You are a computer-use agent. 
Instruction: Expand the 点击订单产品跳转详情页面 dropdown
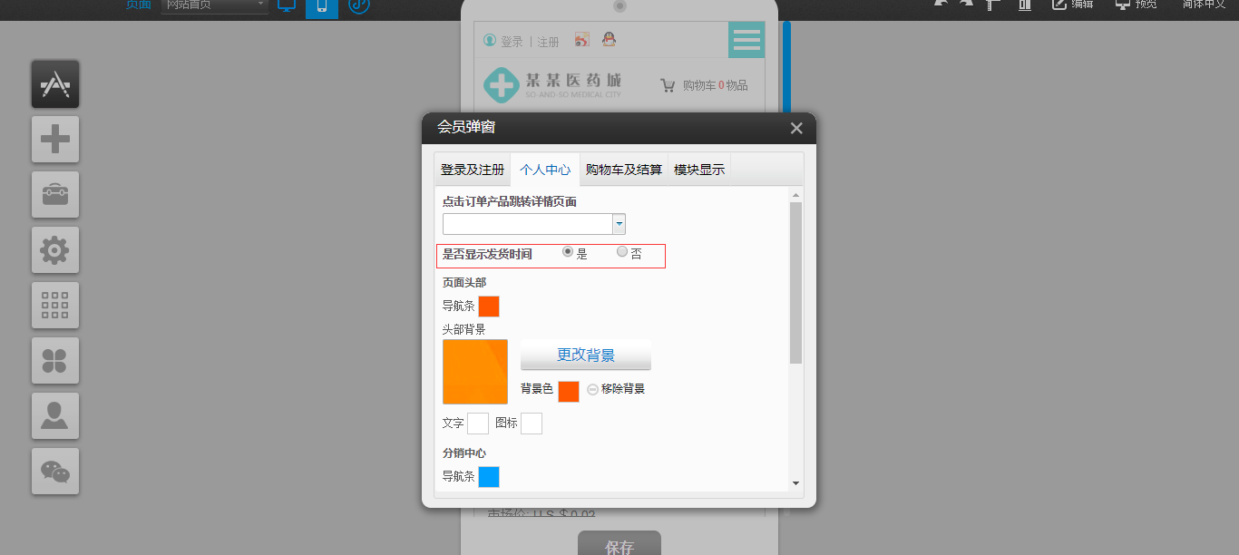click(619, 224)
